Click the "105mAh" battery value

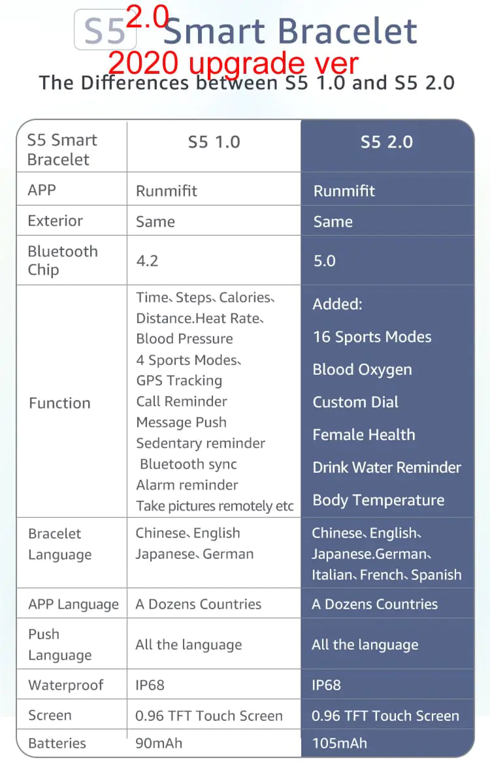(x=339, y=743)
